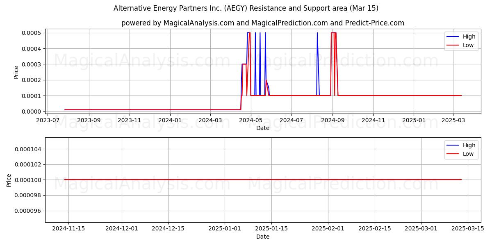Click the 2025-03-15 date tick label
The image size is (492, 246).
[467, 228]
